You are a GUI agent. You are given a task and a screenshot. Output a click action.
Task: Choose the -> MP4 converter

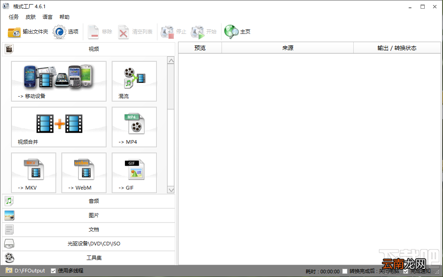[x=134, y=127]
